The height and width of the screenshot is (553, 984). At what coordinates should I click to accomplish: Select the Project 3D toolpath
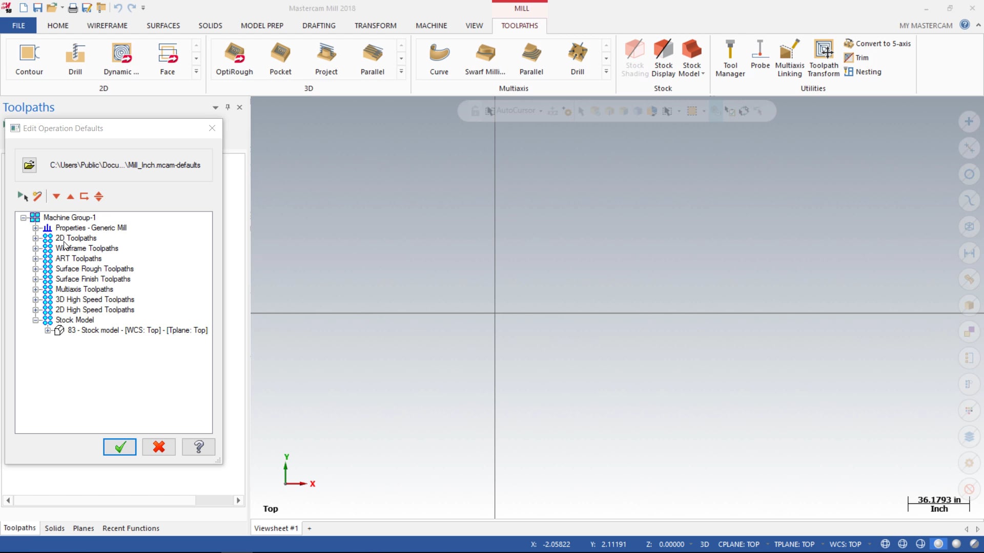[x=326, y=59]
